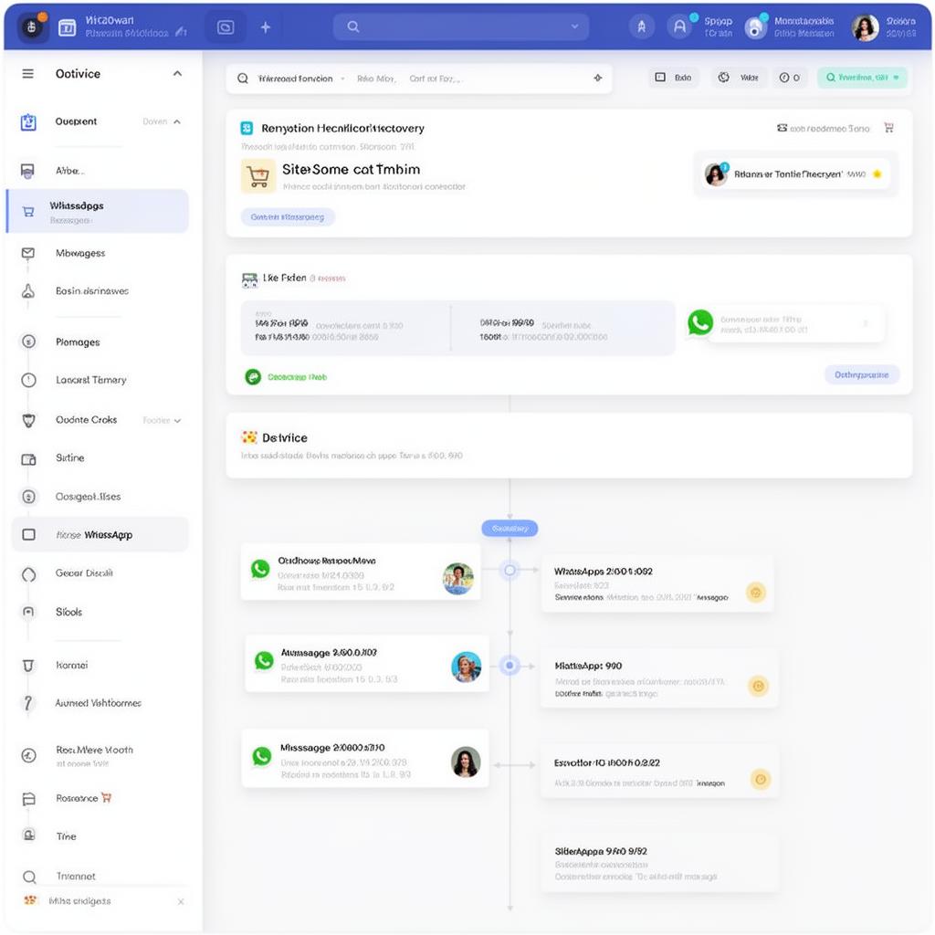Click the cart icon at top right of Renyotion card

click(888, 128)
